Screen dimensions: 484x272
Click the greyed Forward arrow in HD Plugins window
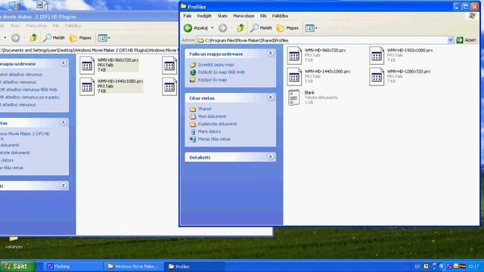click(x=15, y=38)
